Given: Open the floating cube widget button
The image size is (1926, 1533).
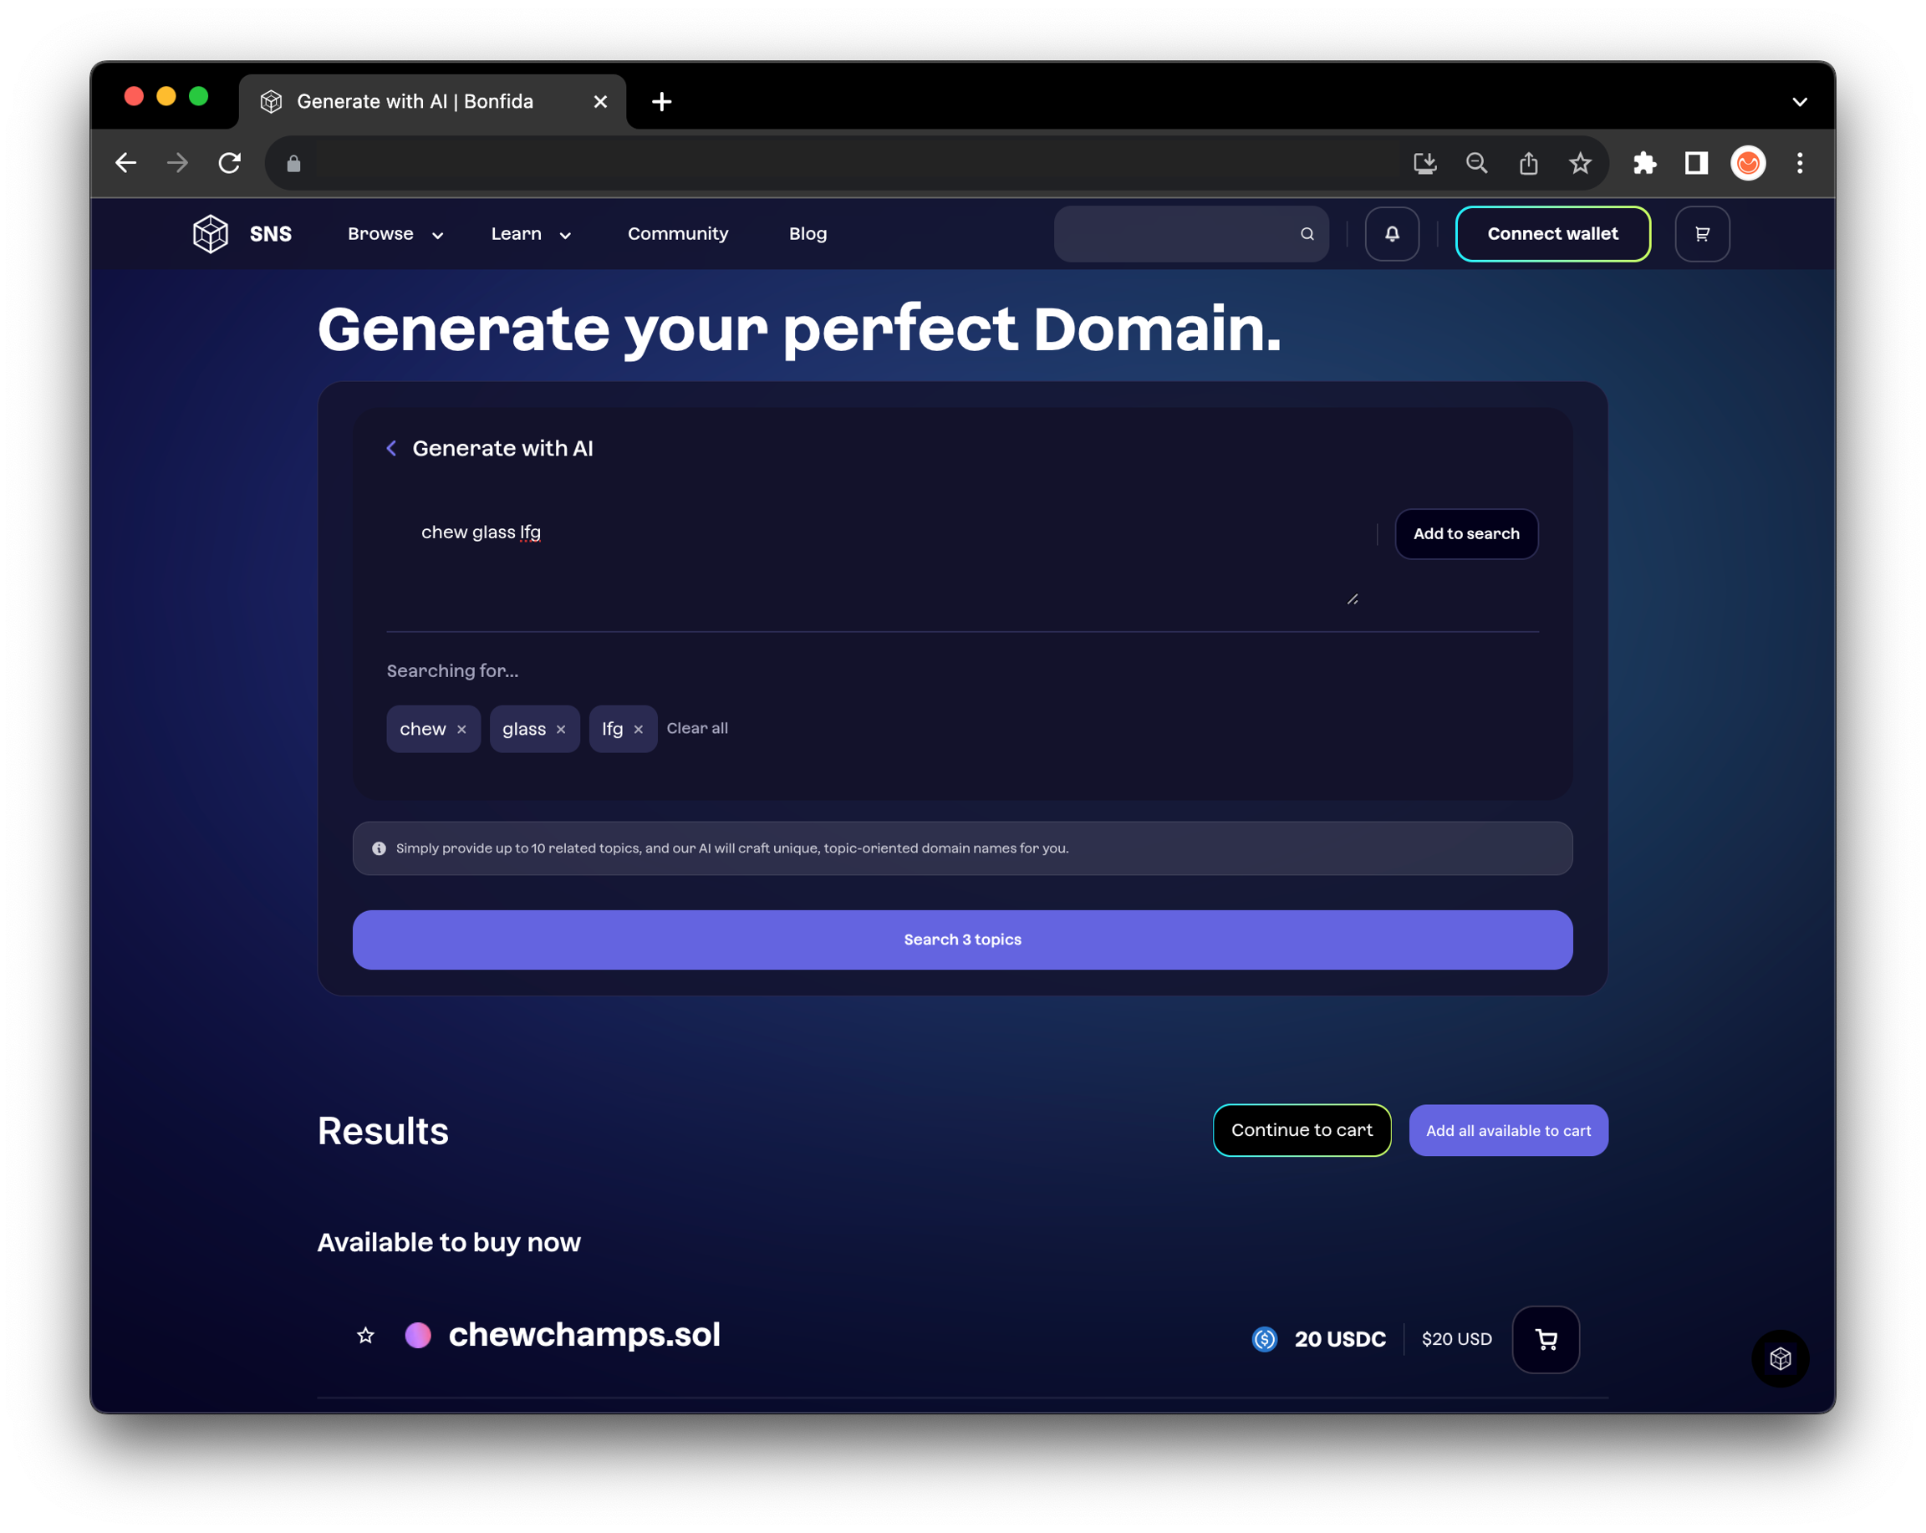Looking at the screenshot, I should [x=1780, y=1358].
